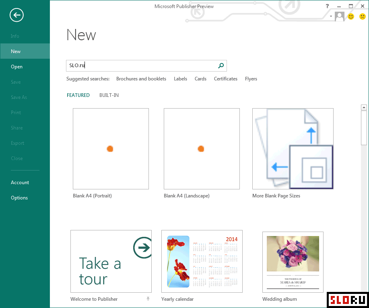Expand the account dropdown arrow
369x308 pixels.
pyautogui.click(x=331, y=16)
